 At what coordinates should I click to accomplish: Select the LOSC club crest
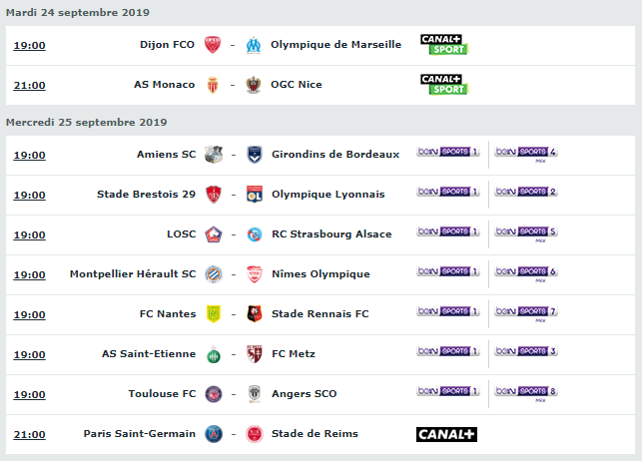click(214, 234)
